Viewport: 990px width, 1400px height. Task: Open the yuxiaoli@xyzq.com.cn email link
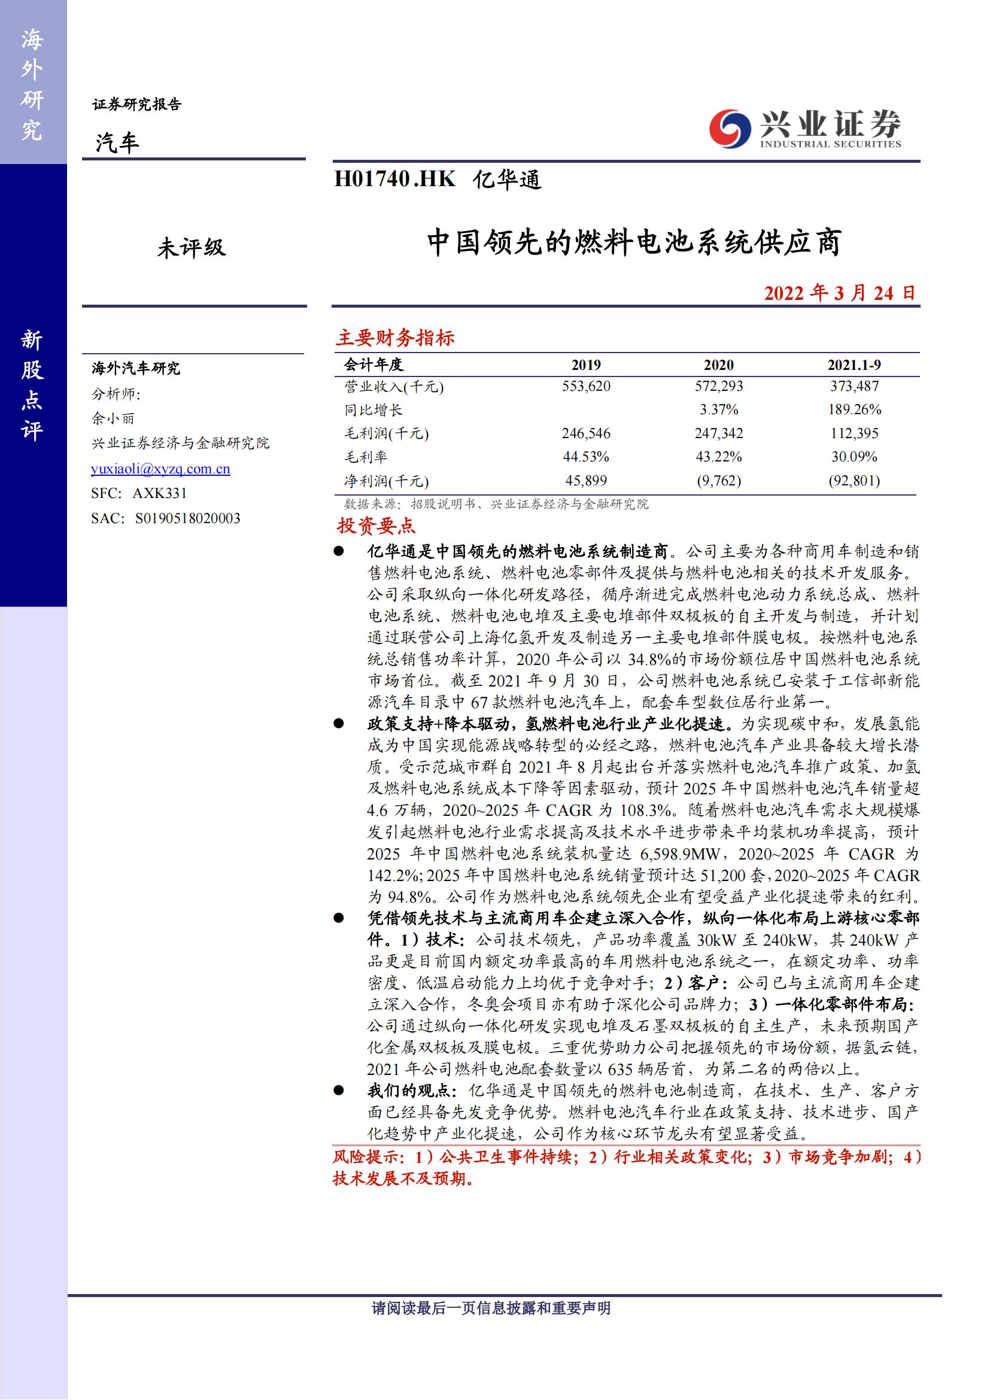pyautogui.click(x=160, y=468)
